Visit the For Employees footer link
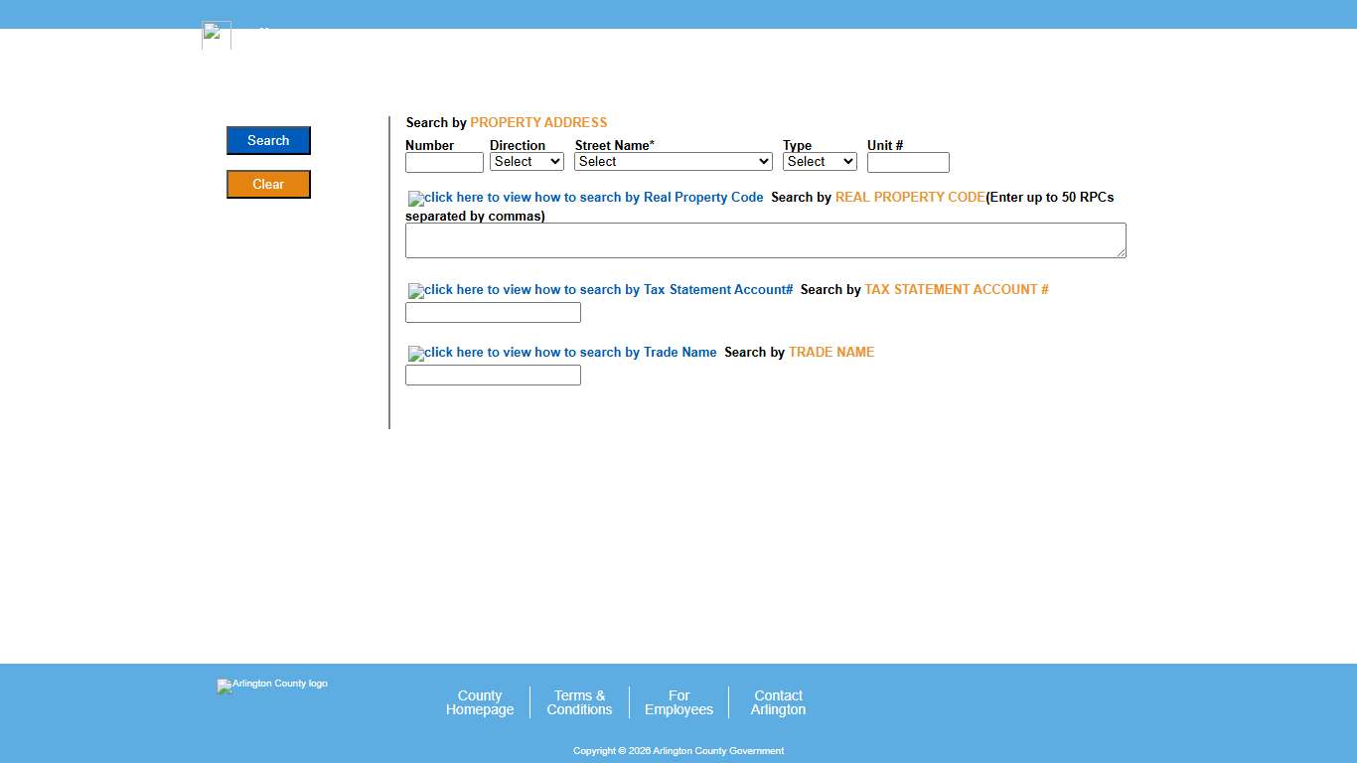Screen dimensions: 1357x763 678,702
